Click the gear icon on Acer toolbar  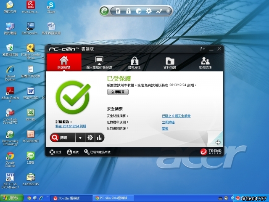(x=149, y=11)
